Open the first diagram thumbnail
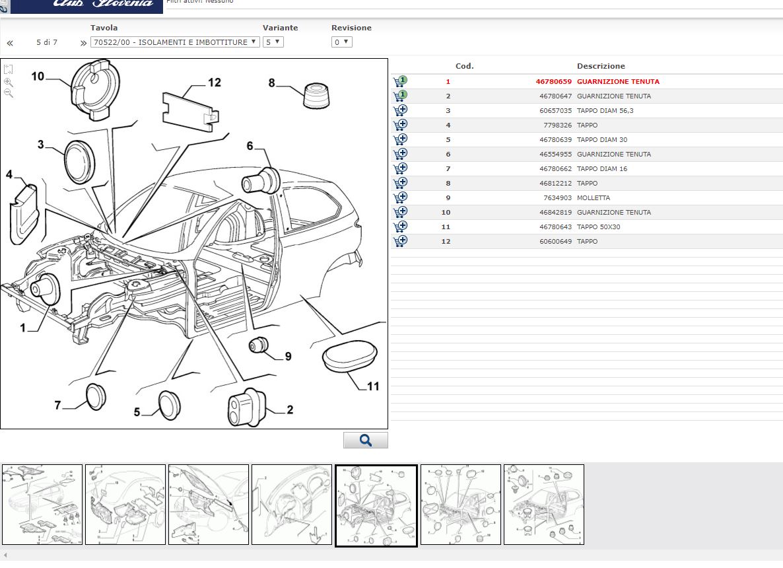Screen dimensions: 783x568 [42, 505]
